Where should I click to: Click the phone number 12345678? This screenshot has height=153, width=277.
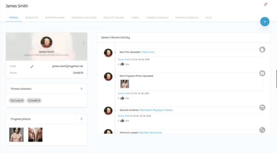78,73
